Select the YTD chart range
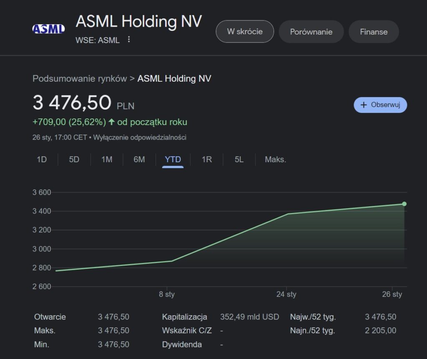The width and height of the screenshot is (427, 359). (173, 159)
